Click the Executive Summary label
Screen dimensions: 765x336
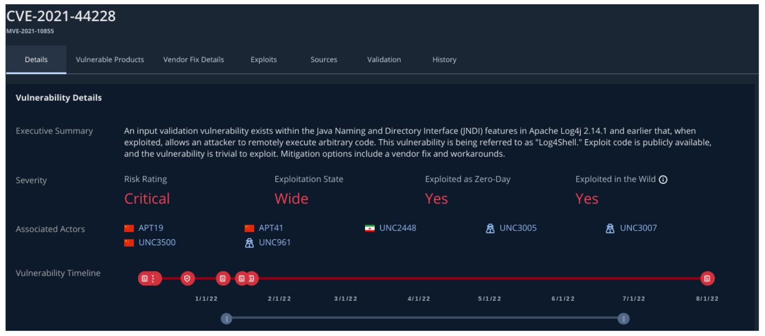pos(54,131)
